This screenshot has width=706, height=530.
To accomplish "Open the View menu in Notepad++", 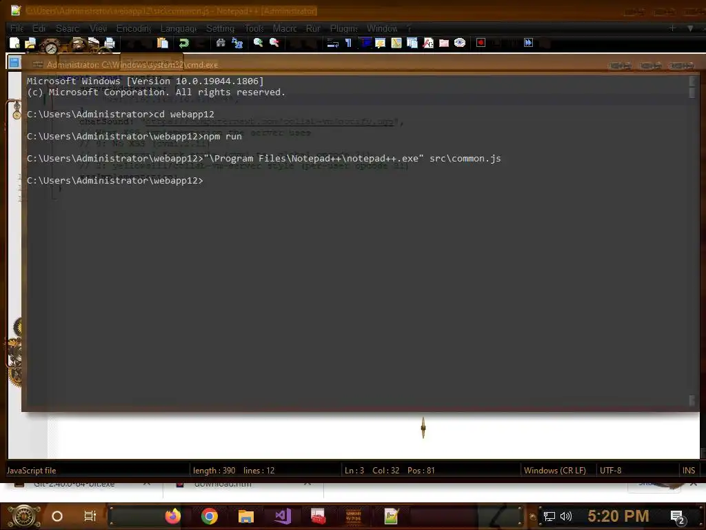I will (x=98, y=28).
